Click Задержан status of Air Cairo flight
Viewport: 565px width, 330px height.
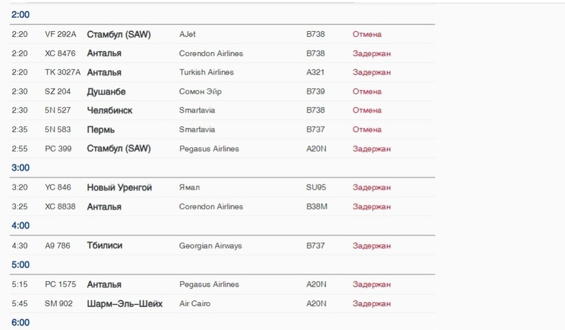371,304
